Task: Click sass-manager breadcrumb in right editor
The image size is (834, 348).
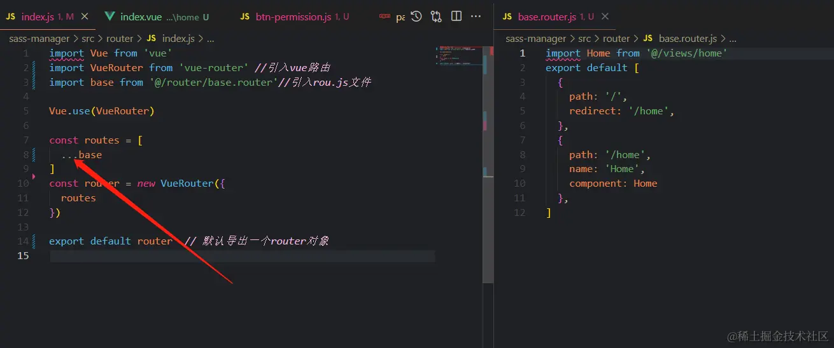Action: point(536,39)
